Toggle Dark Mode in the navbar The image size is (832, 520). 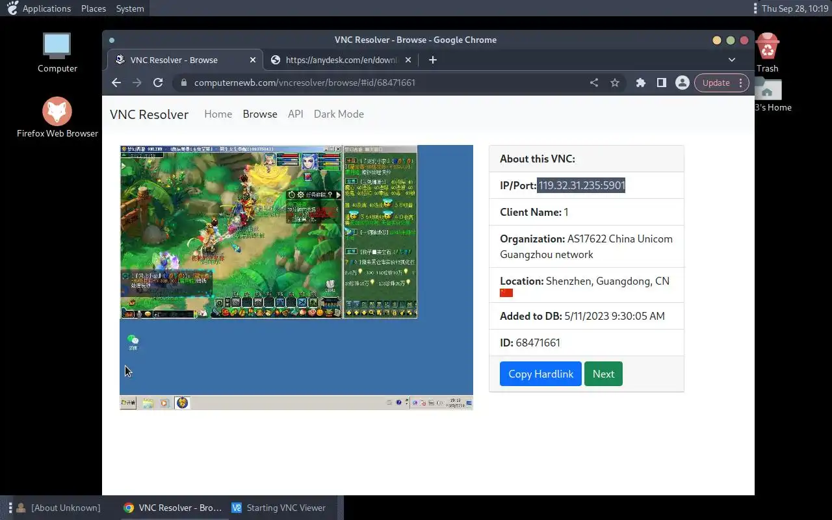pos(339,114)
